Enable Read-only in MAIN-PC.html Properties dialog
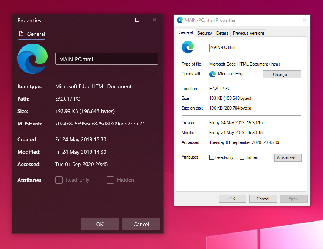This screenshot has width=323, height=249. tap(212, 157)
